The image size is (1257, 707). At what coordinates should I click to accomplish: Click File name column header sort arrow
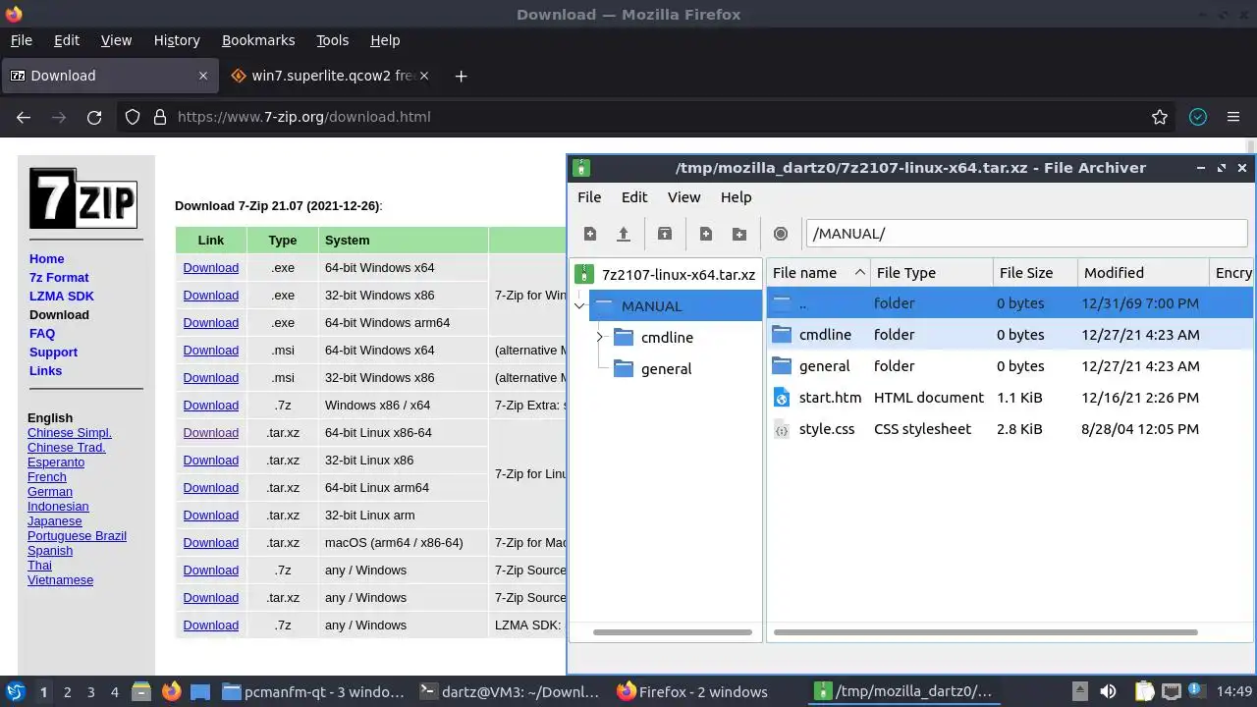[860, 272]
